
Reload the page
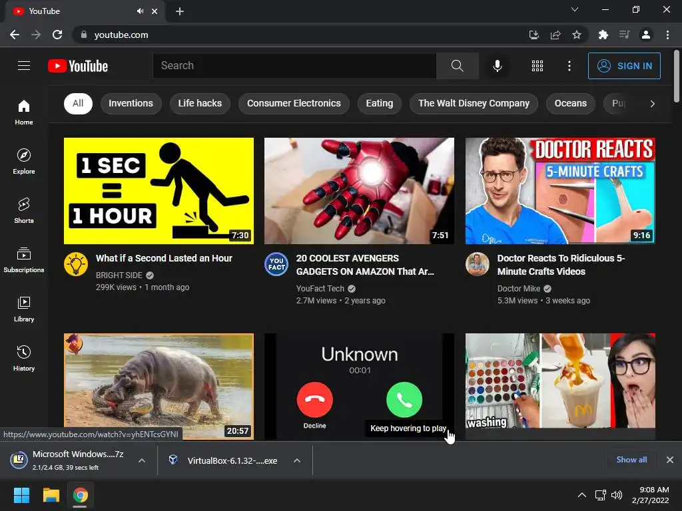(x=57, y=35)
